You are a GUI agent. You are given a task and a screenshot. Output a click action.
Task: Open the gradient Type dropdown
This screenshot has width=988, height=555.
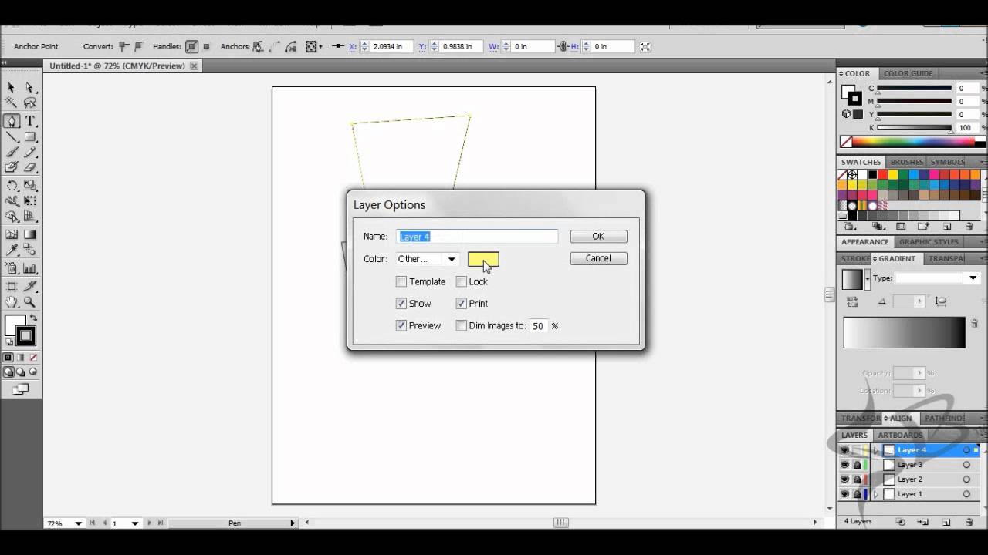point(939,277)
